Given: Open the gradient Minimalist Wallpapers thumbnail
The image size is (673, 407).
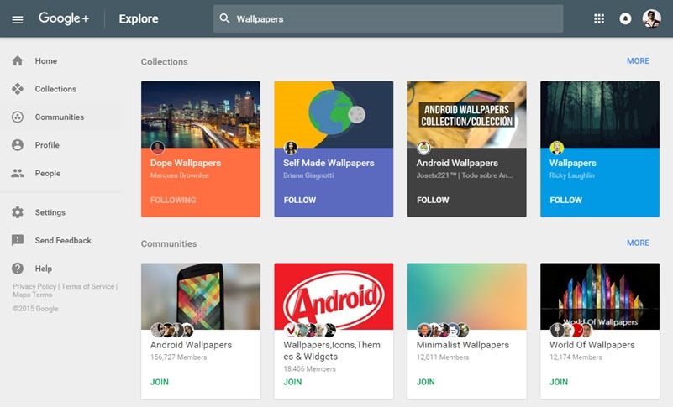Looking at the screenshot, I should coord(466,296).
